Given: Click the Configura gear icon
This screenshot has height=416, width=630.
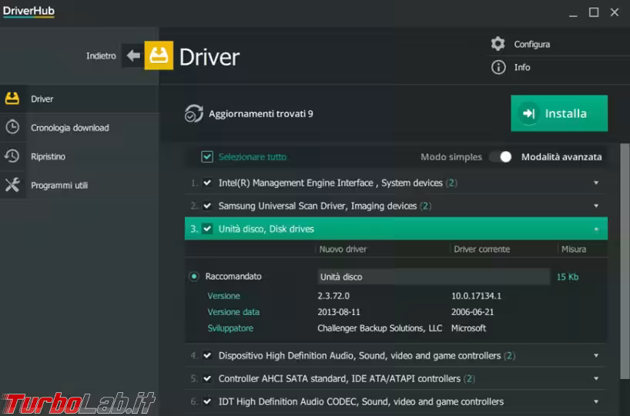Looking at the screenshot, I should (x=498, y=44).
